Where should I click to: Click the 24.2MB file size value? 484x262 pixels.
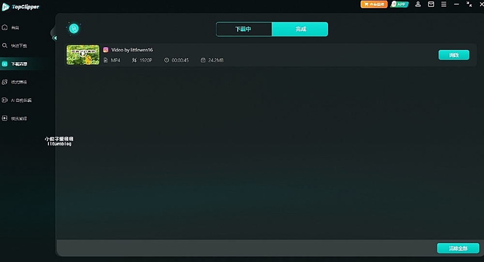coord(216,60)
